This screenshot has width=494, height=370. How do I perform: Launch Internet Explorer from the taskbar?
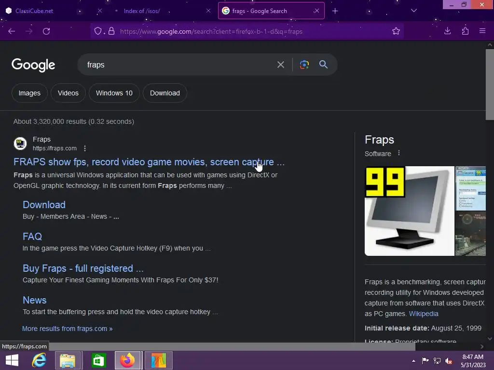coord(39,360)
